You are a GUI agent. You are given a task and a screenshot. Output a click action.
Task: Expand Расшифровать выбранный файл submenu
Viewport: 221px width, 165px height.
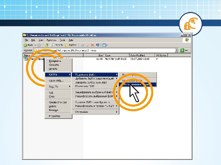pos(95,96)
